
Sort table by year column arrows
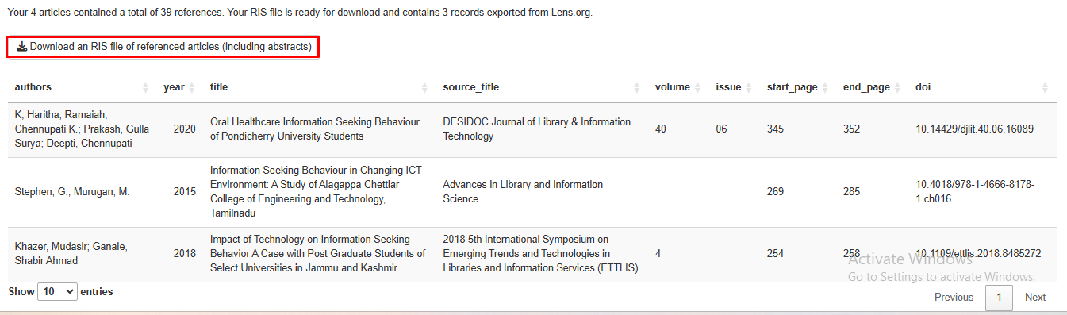click(x=191, y=87)
